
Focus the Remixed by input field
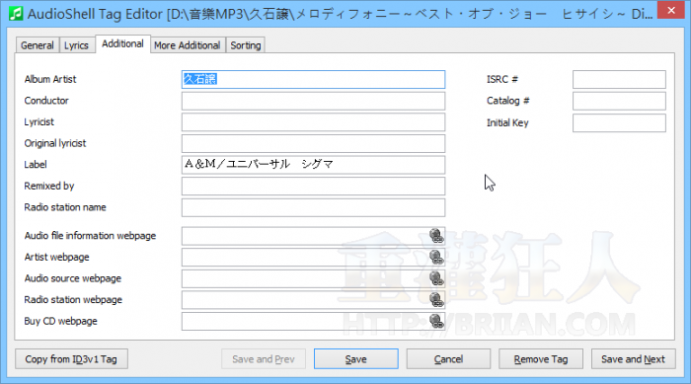coord(313,186)
